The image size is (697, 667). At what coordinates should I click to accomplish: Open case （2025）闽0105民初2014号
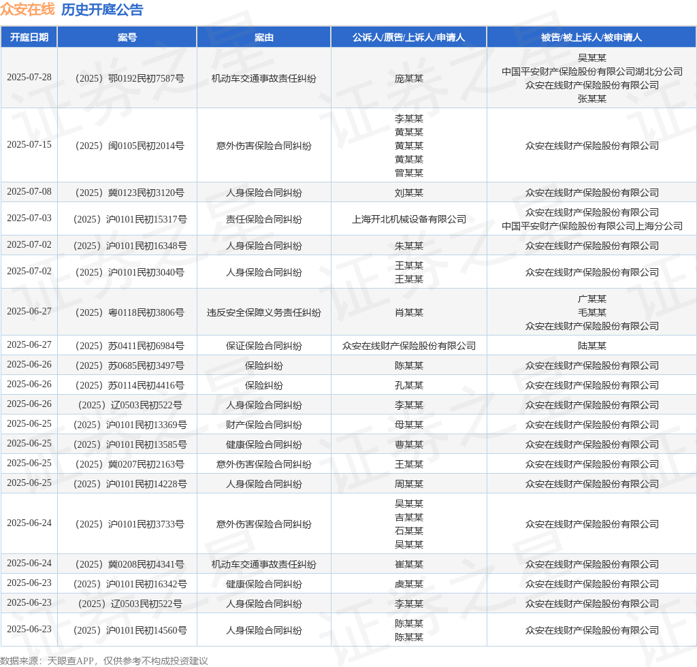127,146
